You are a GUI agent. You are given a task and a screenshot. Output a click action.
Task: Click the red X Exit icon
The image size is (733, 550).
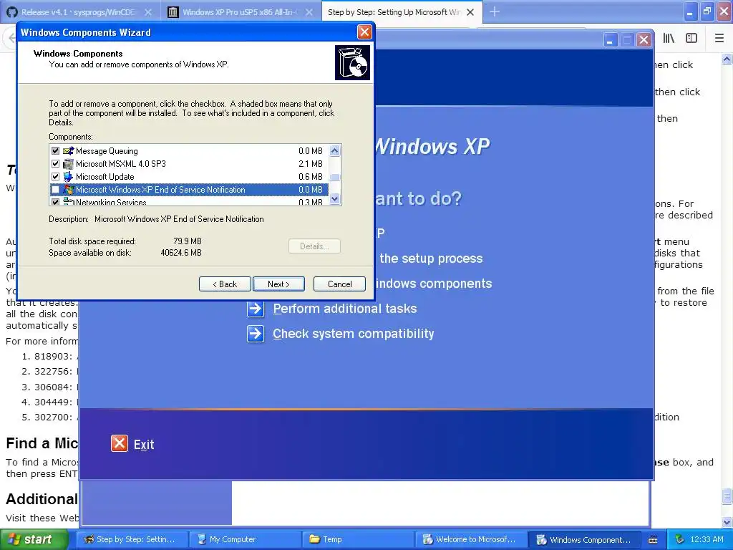point(120,443)
